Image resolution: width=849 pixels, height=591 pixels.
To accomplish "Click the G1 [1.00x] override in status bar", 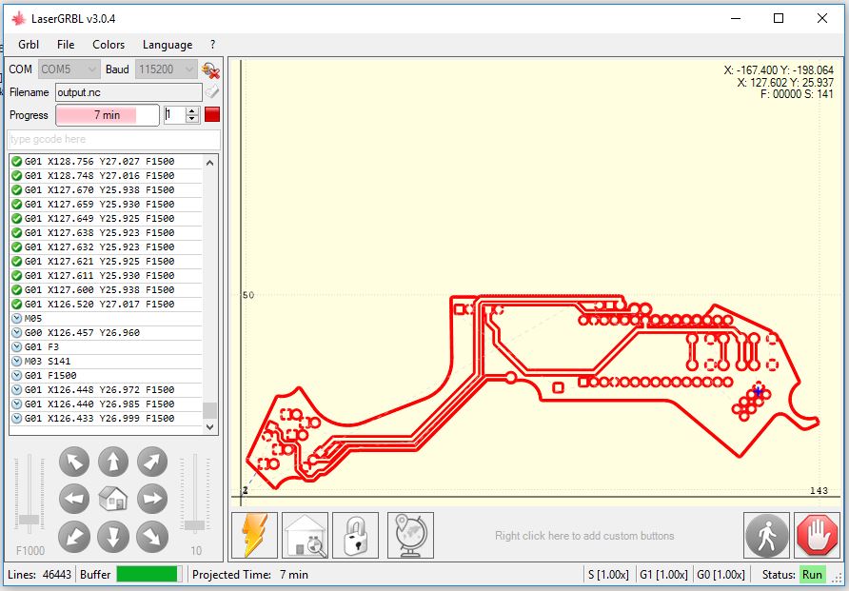I will 663,574.
